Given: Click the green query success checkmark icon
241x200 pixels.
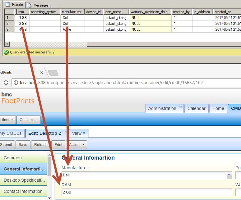Looking at the screenshot, I should tap(6, 52).
